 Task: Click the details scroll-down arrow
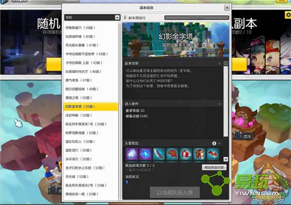226,159
